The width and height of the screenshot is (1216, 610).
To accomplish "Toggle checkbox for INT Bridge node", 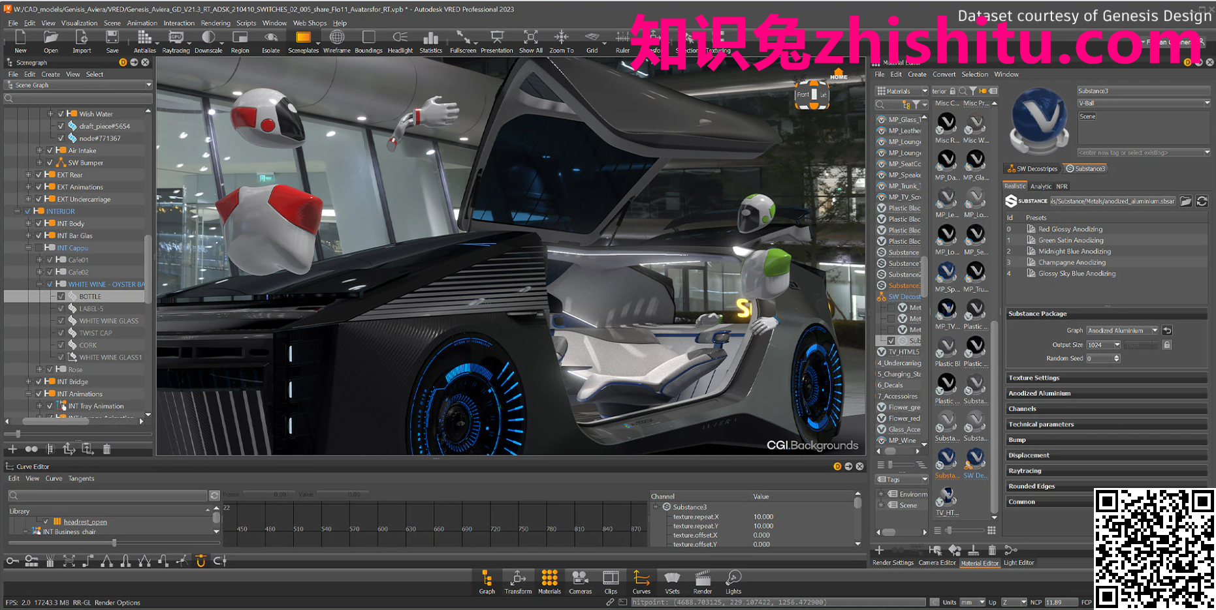I will (x=39, y=382).
